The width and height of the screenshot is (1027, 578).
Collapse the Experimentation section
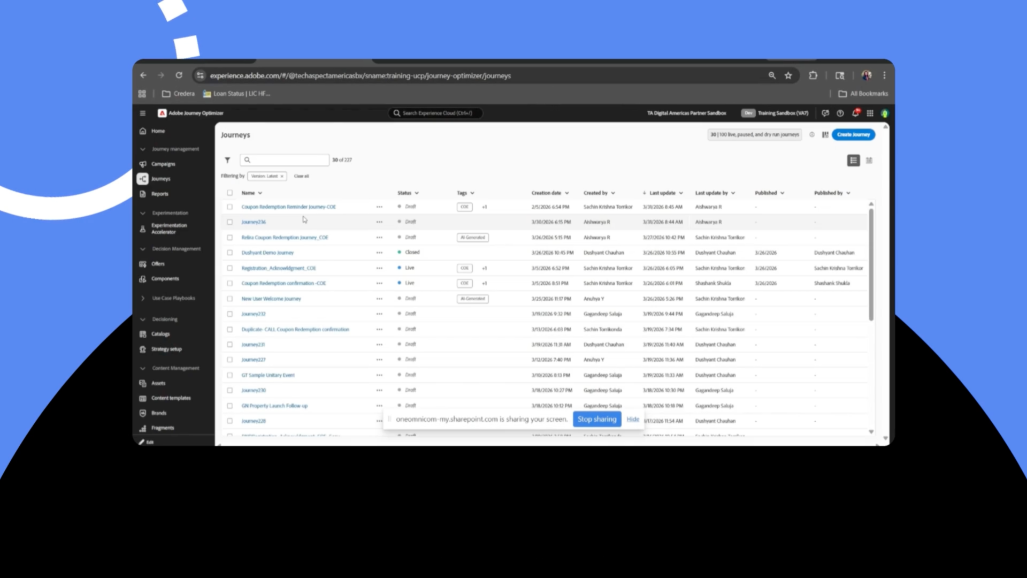coord(142,213)
